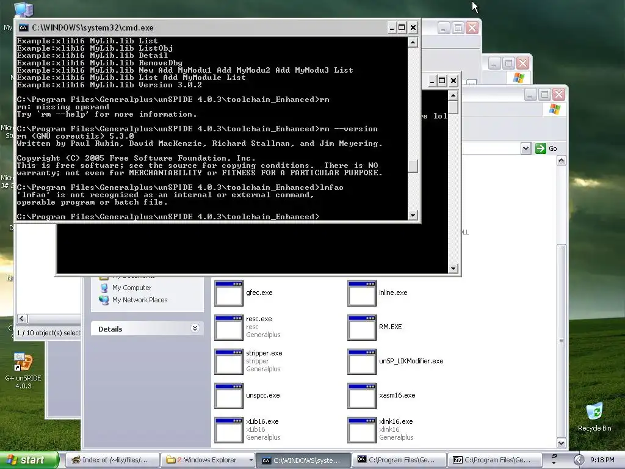Select the resc.exe program icon
This screenshot has height=469, width=625.
228,327
